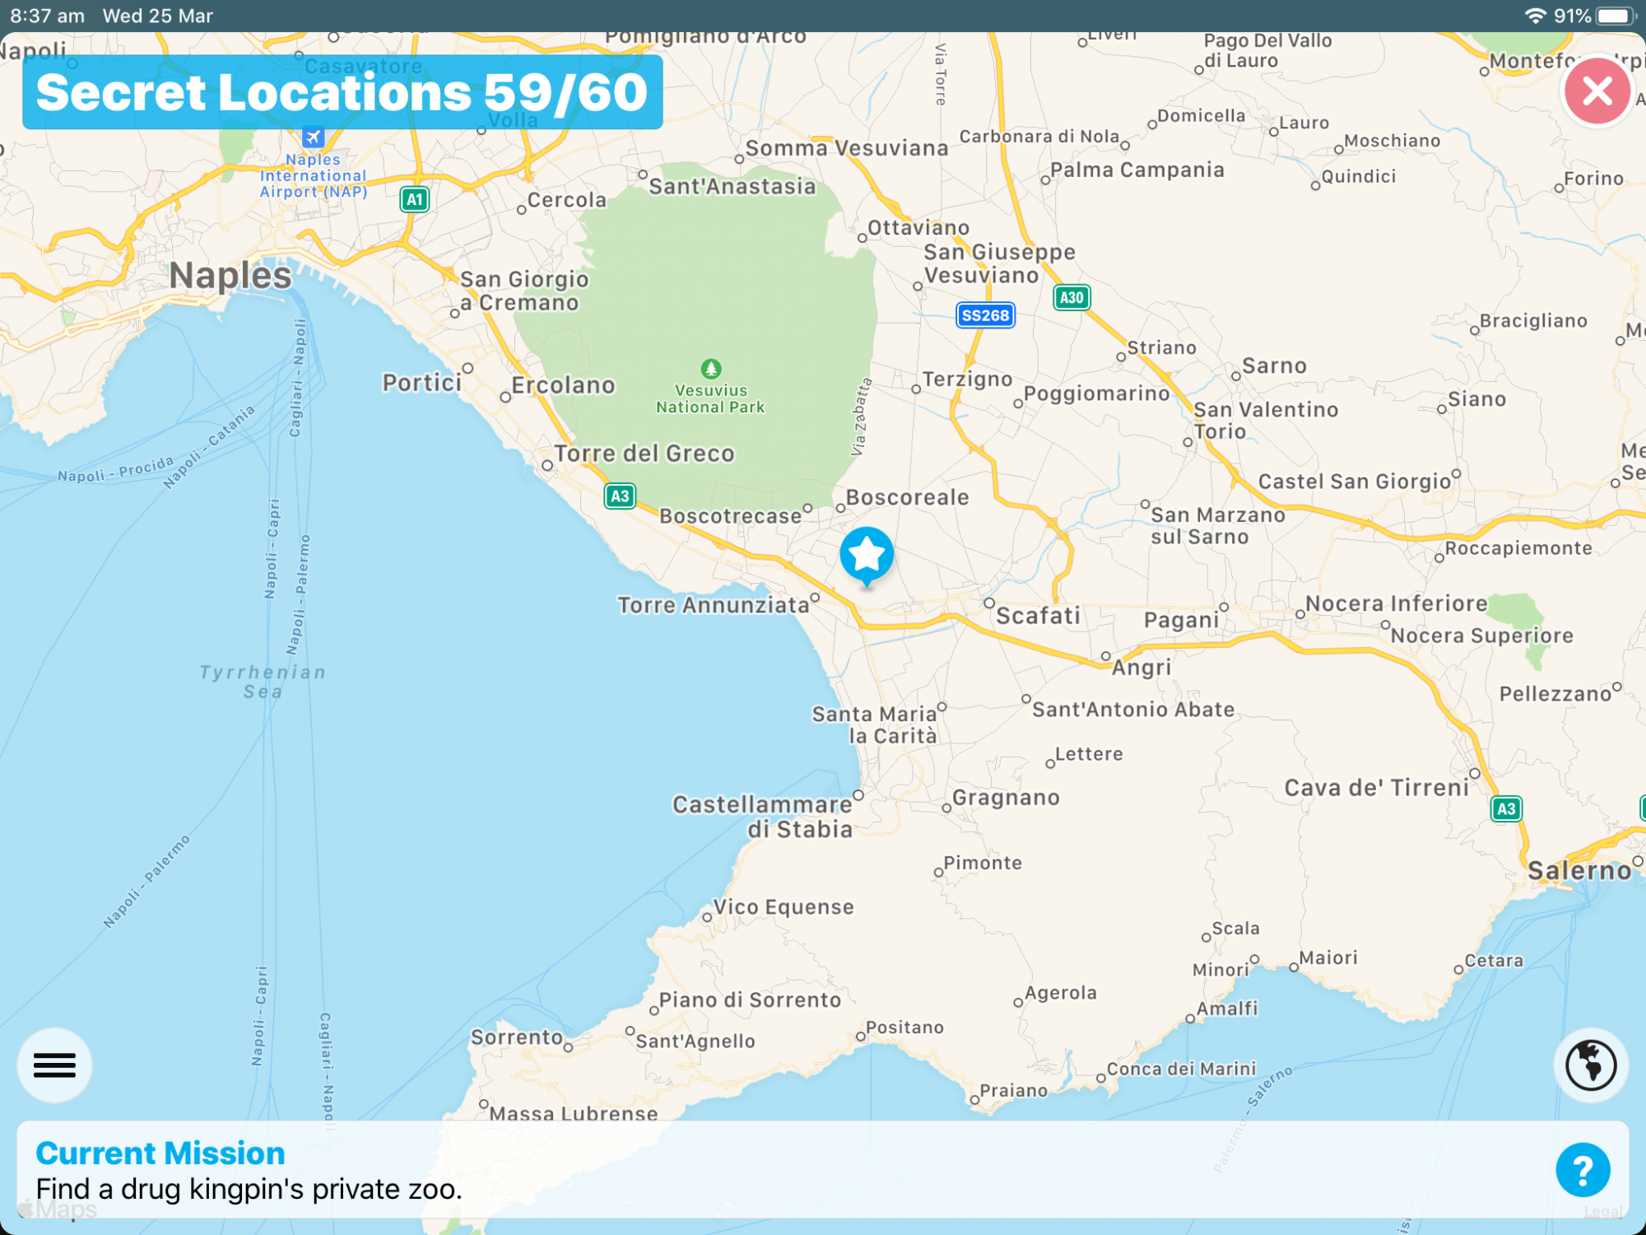
Task: Tap the Secret Locations 59/60 banner
Action: click(x=342, y=91)
